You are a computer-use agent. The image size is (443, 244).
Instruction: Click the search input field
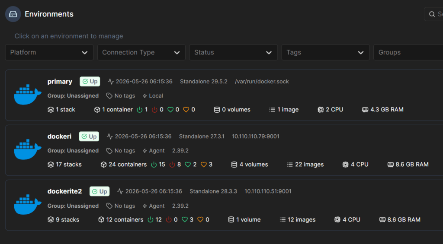pyautogui.click(x=433, y=14)
